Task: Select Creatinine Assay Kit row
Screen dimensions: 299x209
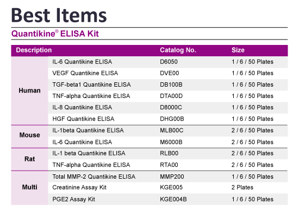Action: tap(168, 188)
